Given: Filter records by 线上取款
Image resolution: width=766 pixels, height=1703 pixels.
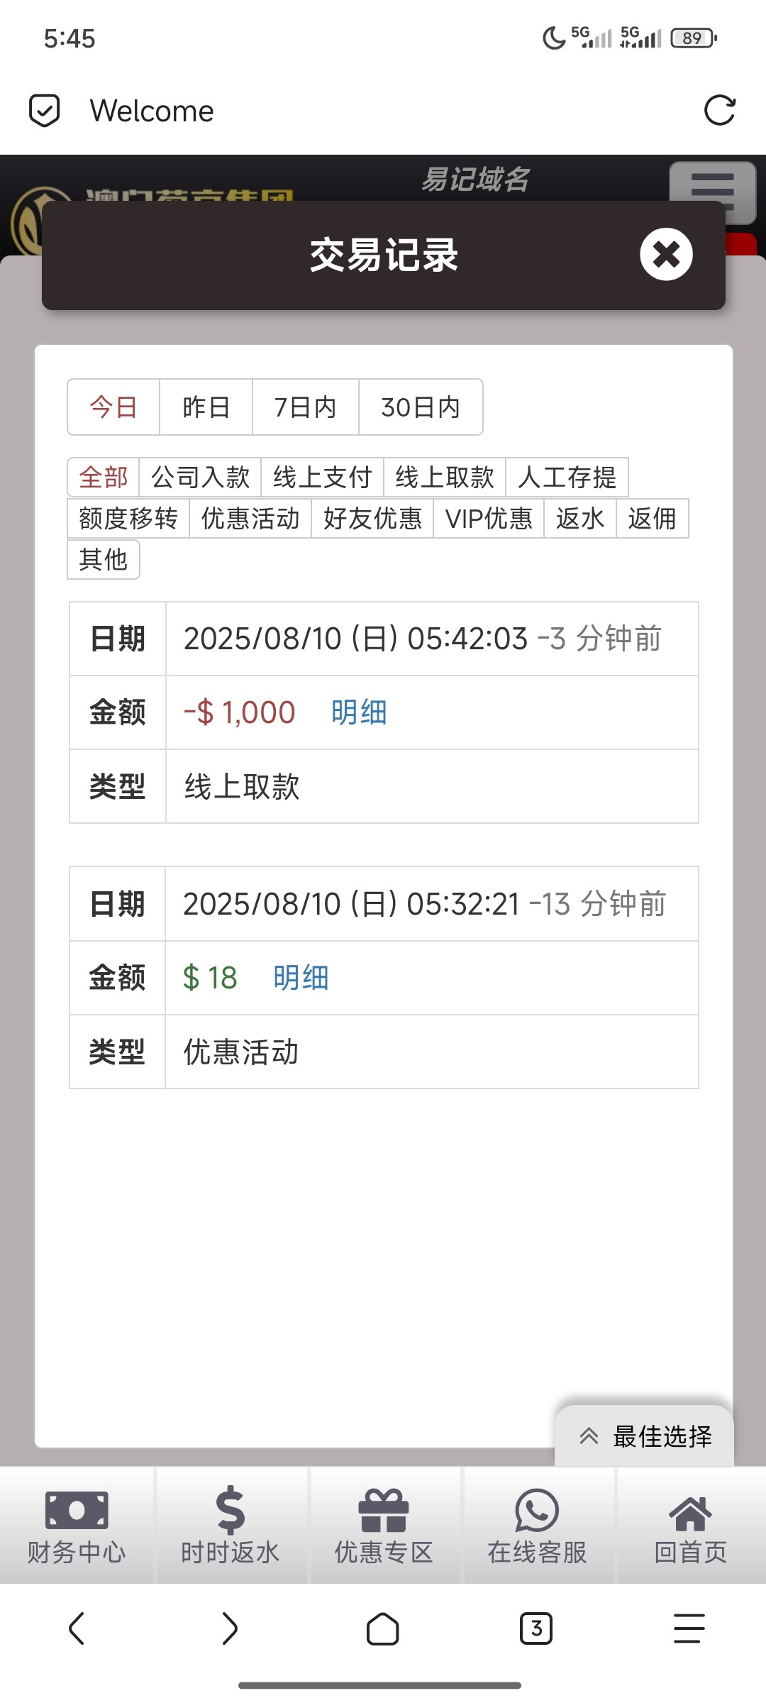Looking at the screenshot, I should tap(445, 478).
